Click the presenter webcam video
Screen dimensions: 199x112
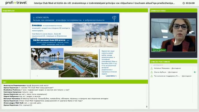[x=174, y=35]
